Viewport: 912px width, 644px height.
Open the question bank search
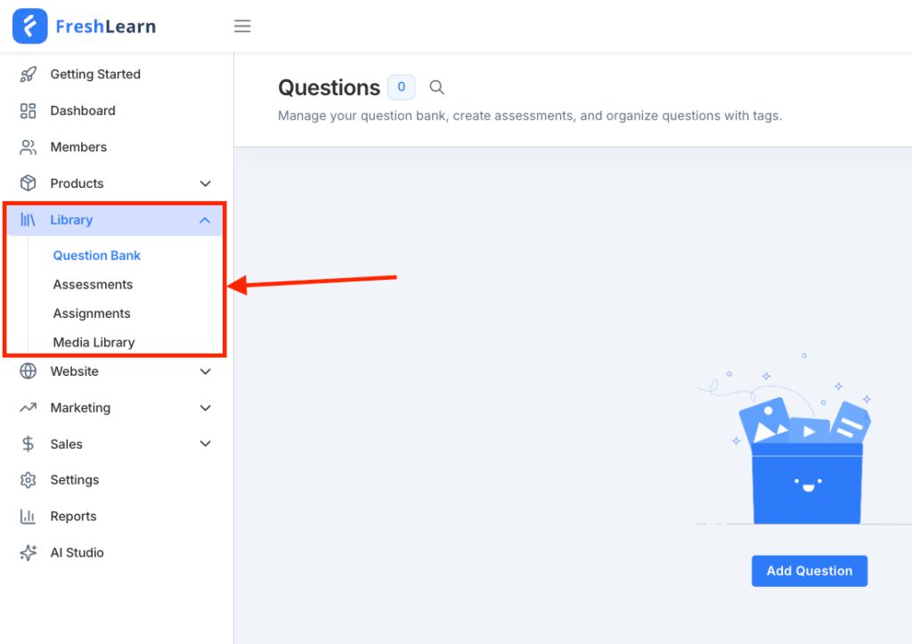tap(436, 86)
